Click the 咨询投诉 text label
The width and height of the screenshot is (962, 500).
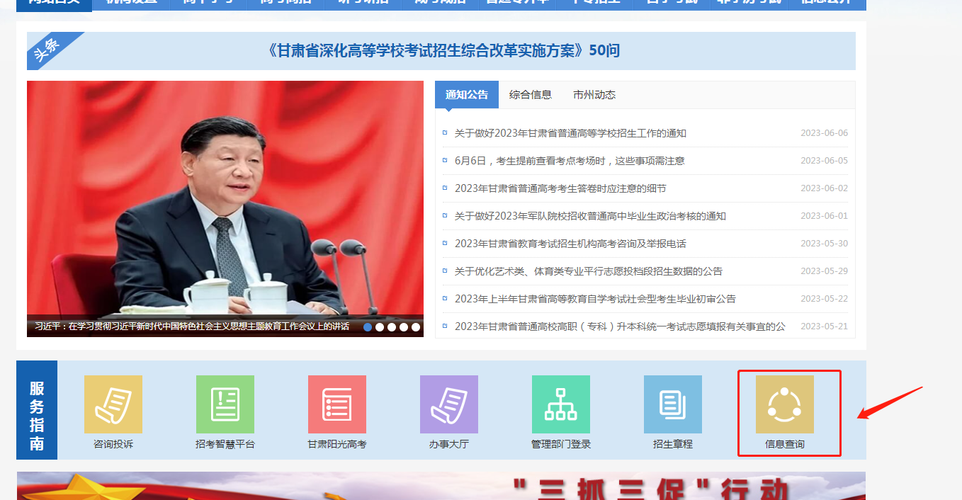click(x=113, y=445)
